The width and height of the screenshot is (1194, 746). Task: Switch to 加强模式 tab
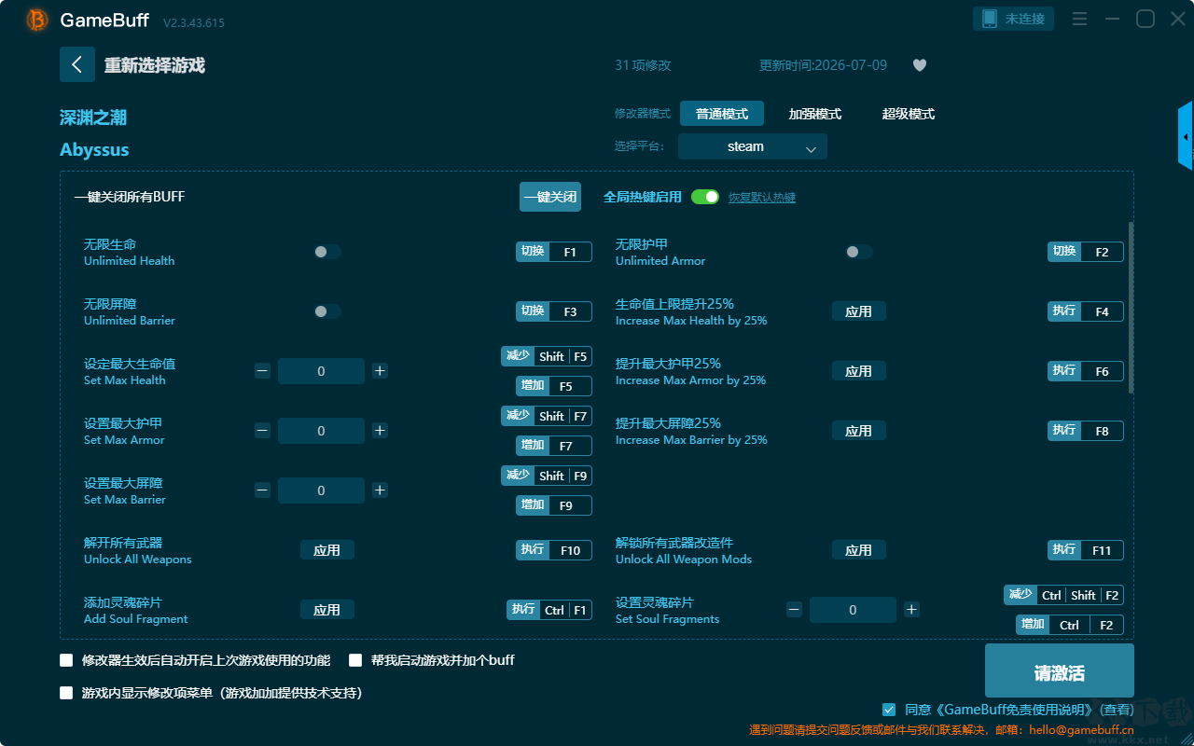[x=815, y=114]
